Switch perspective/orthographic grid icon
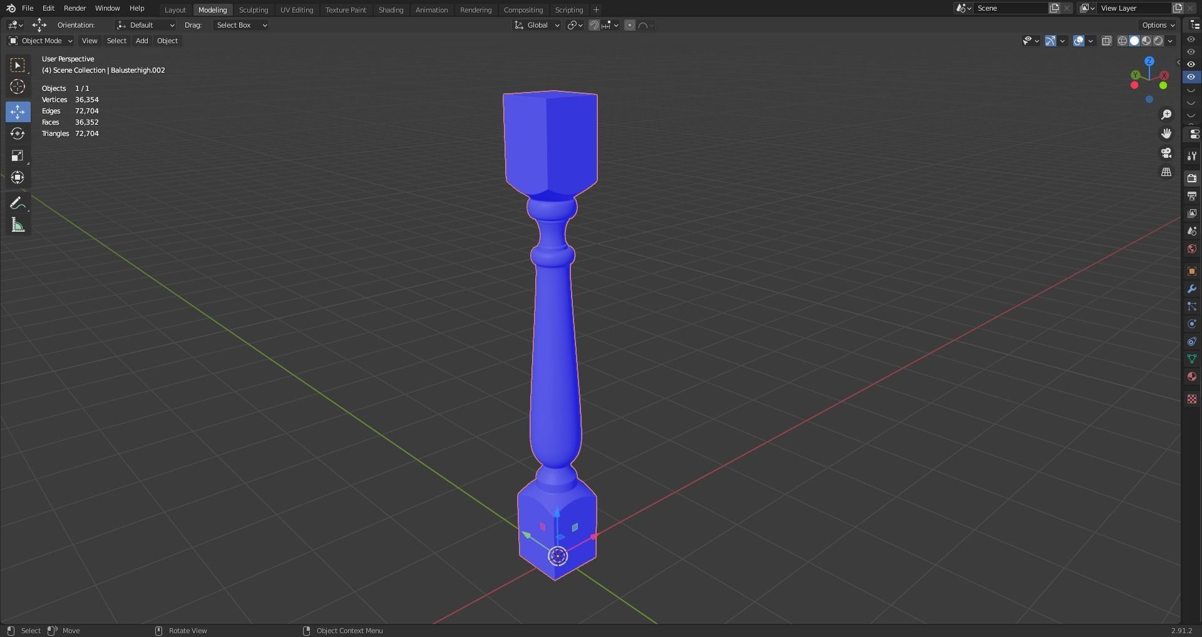This screenshot has height=637, width=1202. [x=1166, y=172]
